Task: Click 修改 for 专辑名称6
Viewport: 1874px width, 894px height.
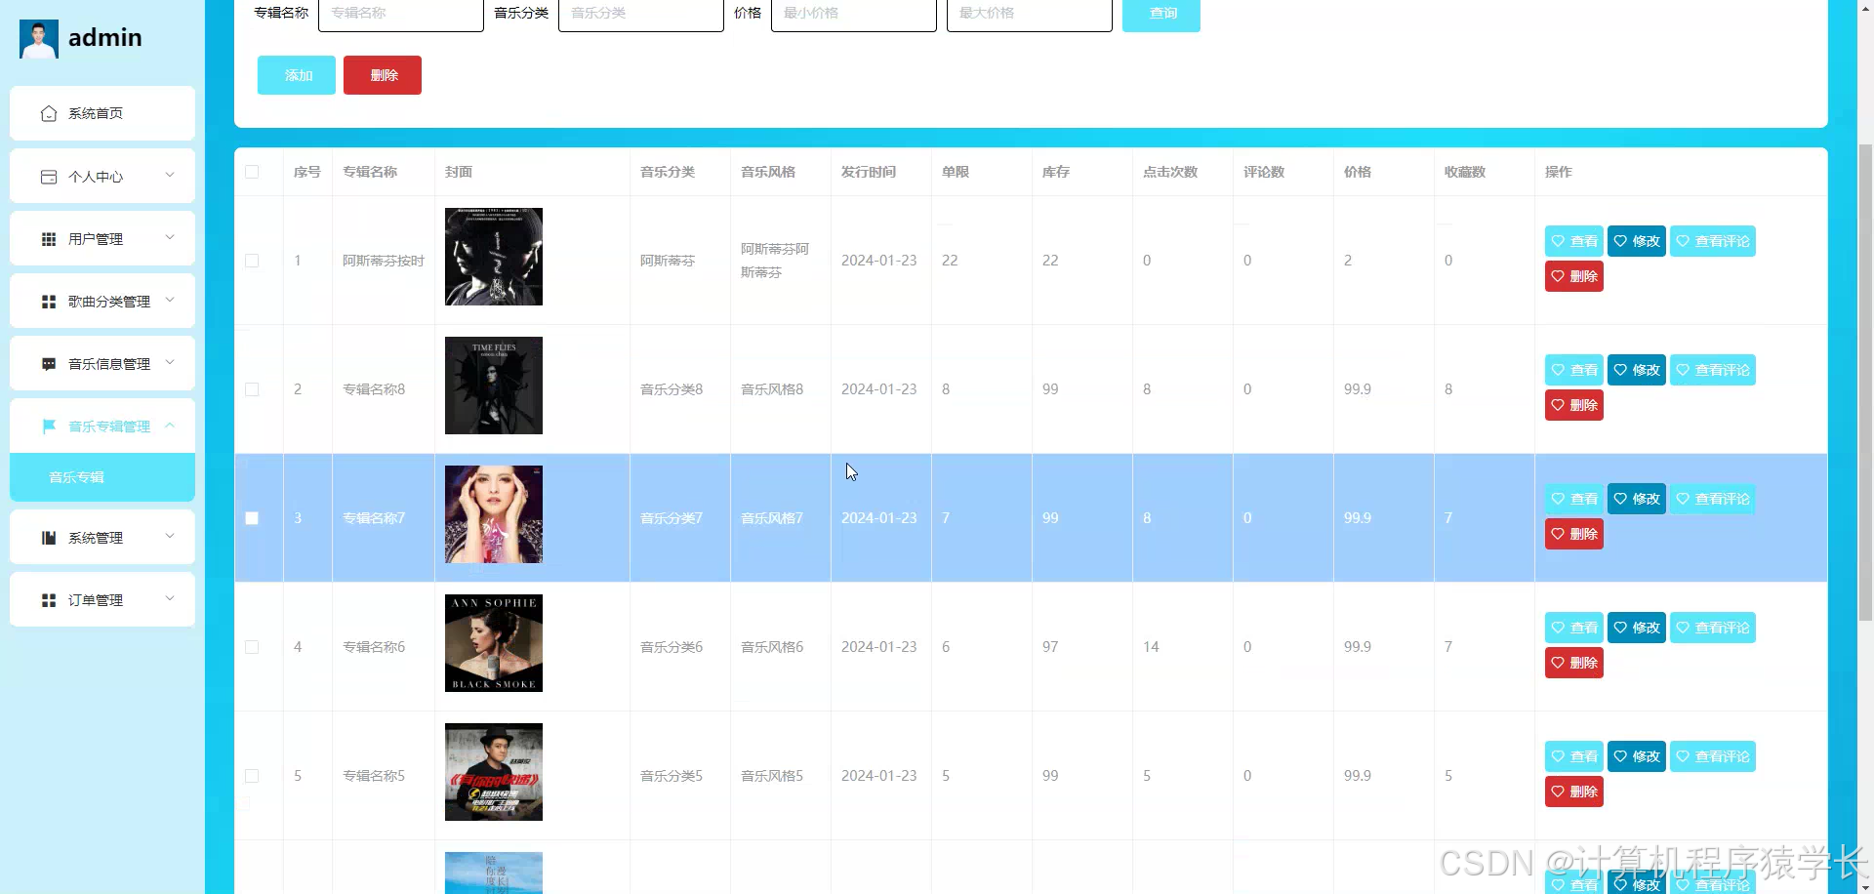Action: coord(1637,628)
